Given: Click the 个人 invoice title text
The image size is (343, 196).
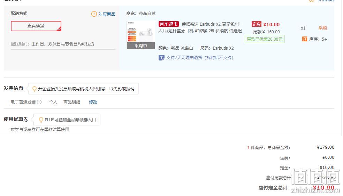Looking at the screenshot, I should [53, 102].
